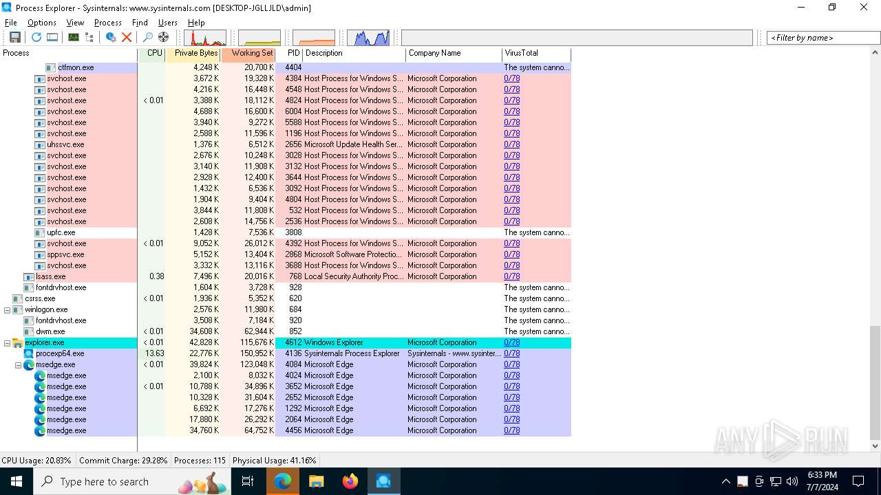Click the CPU Usage 20.83% status text
Viewport: 881px width, 495px height.
tap(36, 461)
